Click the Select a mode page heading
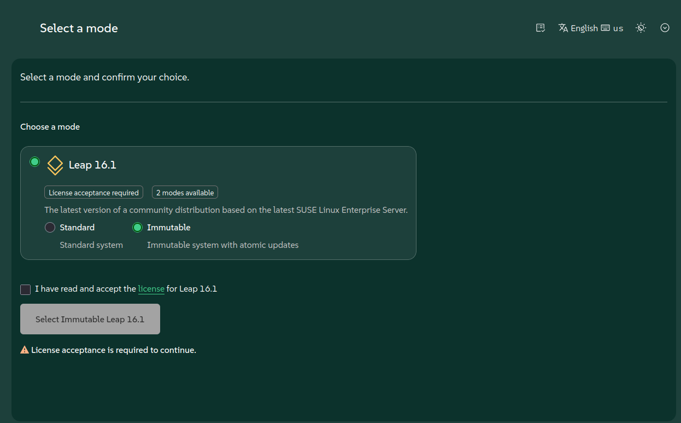 point(79,28)
